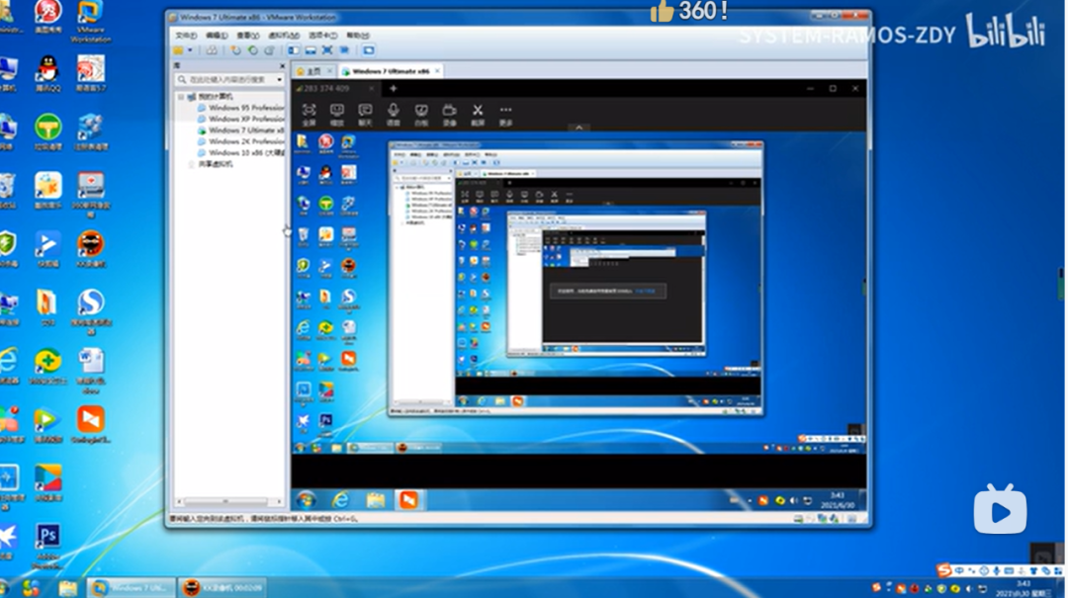Click the yellow power toolbar button

tap(178, 50)
